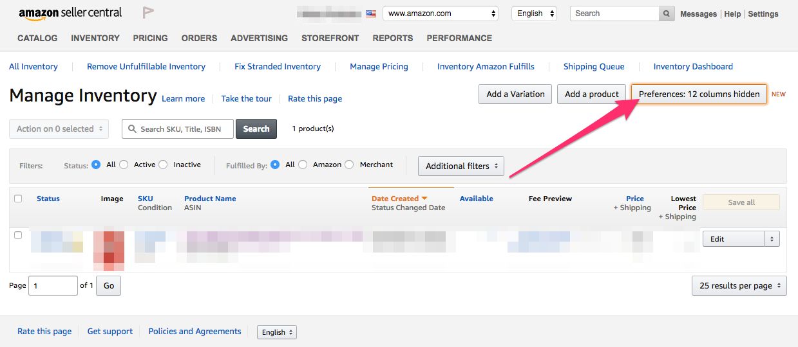Click the Edit button in product row

click(733, 239)
